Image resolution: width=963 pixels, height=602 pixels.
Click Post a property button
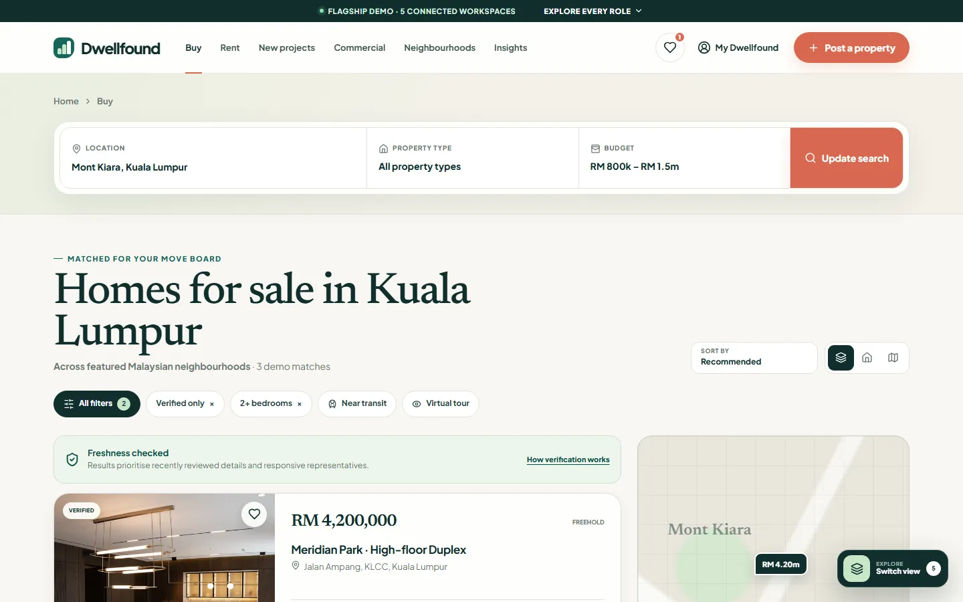(x=851, y=47)
